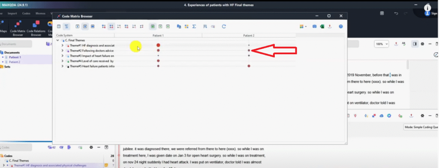Click the colored squares icon beside the sigma
Screen dimensions: 439x168
tap(186, 27)
